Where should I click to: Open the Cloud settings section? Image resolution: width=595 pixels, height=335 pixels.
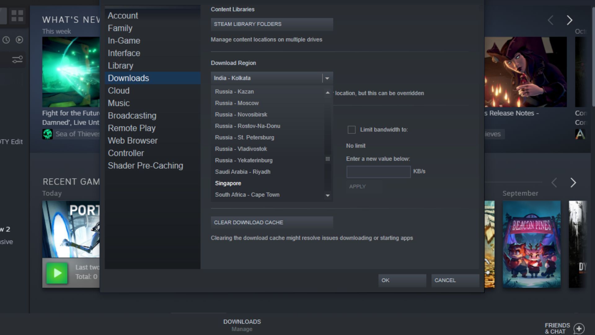118,90
